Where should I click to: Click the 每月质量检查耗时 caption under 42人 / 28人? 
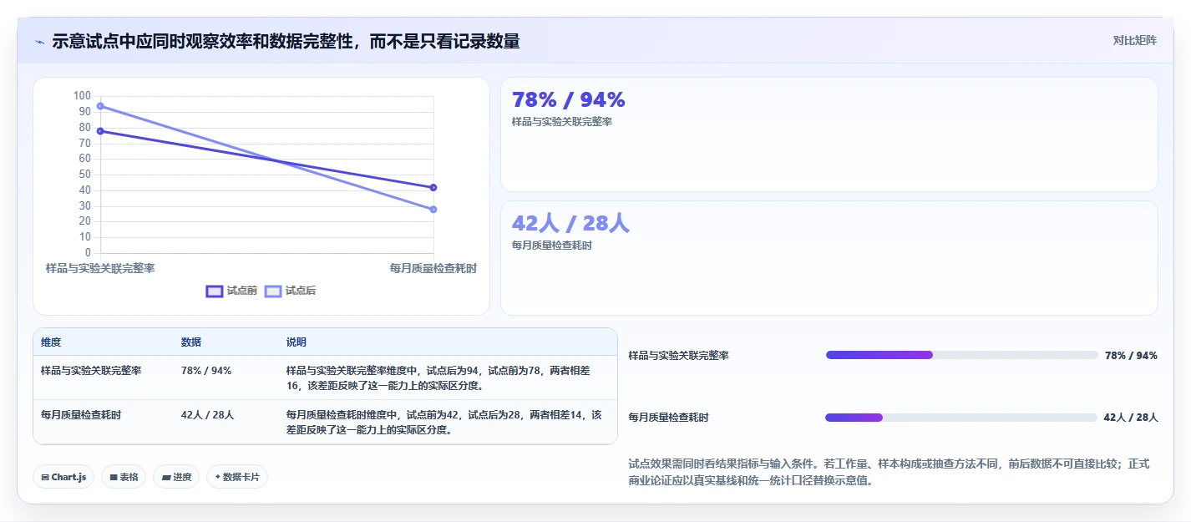pos(552,246)
